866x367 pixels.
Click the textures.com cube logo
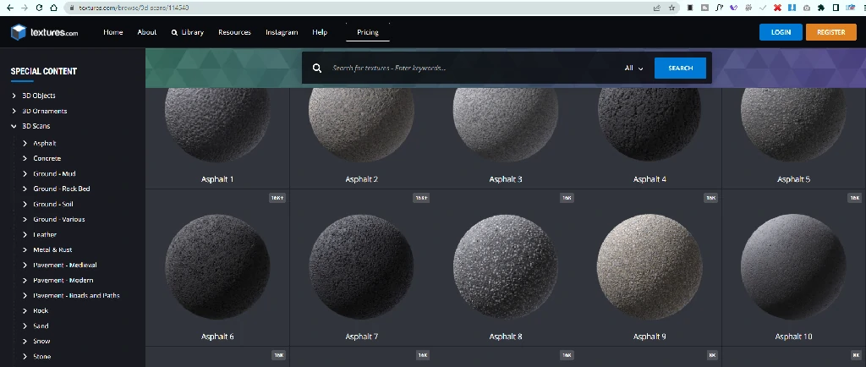point(19,32)
